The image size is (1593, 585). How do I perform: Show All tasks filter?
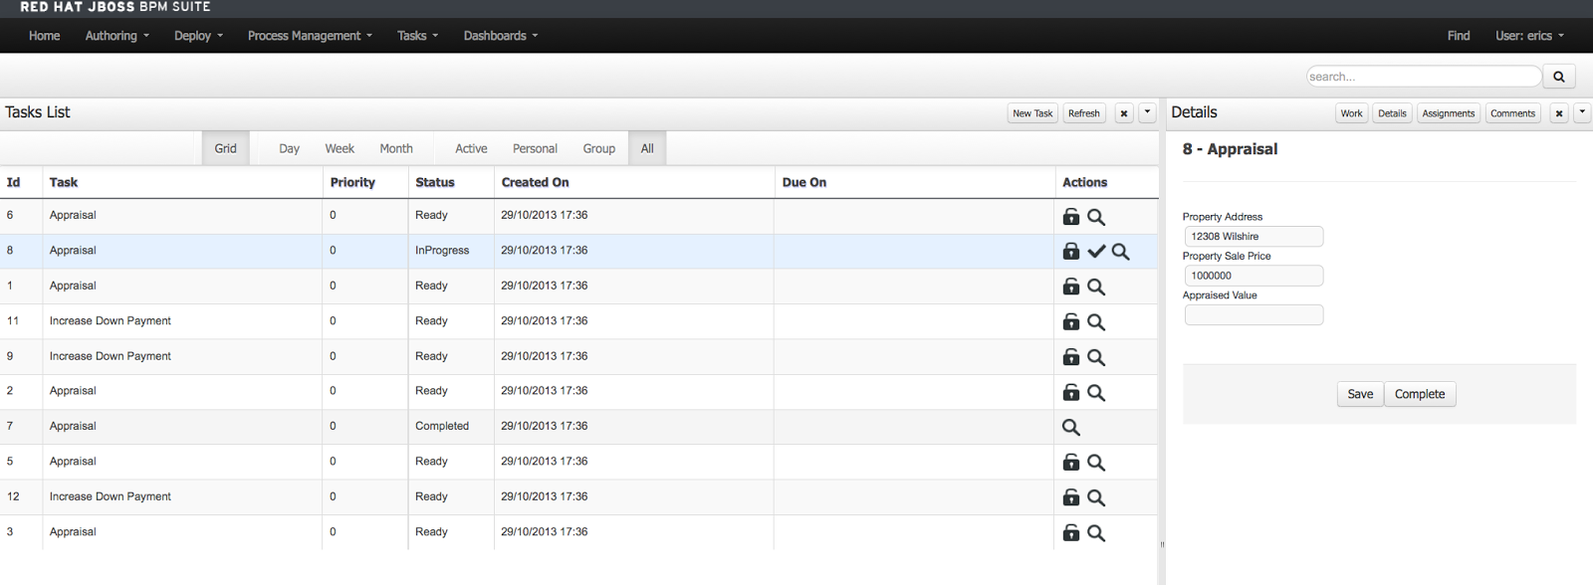click(647, 148)
